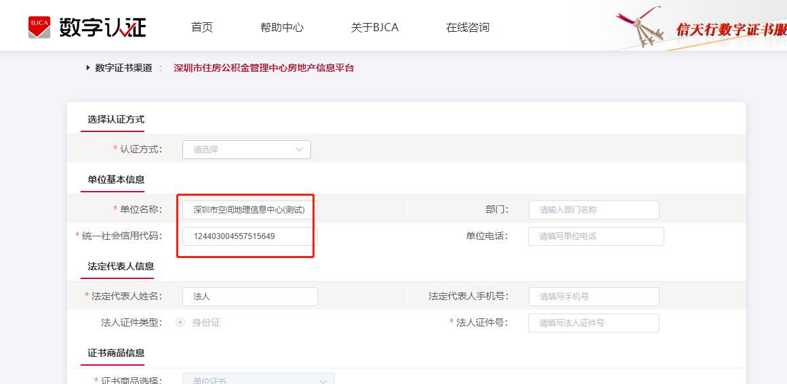This screenshot has width=787, height=384.
Task: Go to 帮助中心 in navigation
Action: tap(282, 28)
